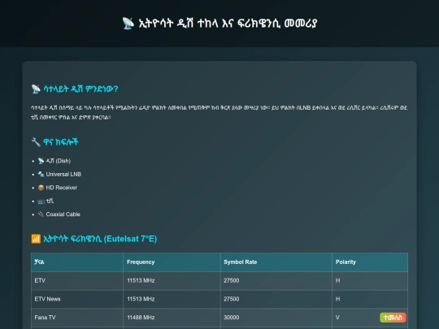Click the TV icon next to ቲቪ
The height and width of the screenshot is (329, 439).
(x=41, y=201)
